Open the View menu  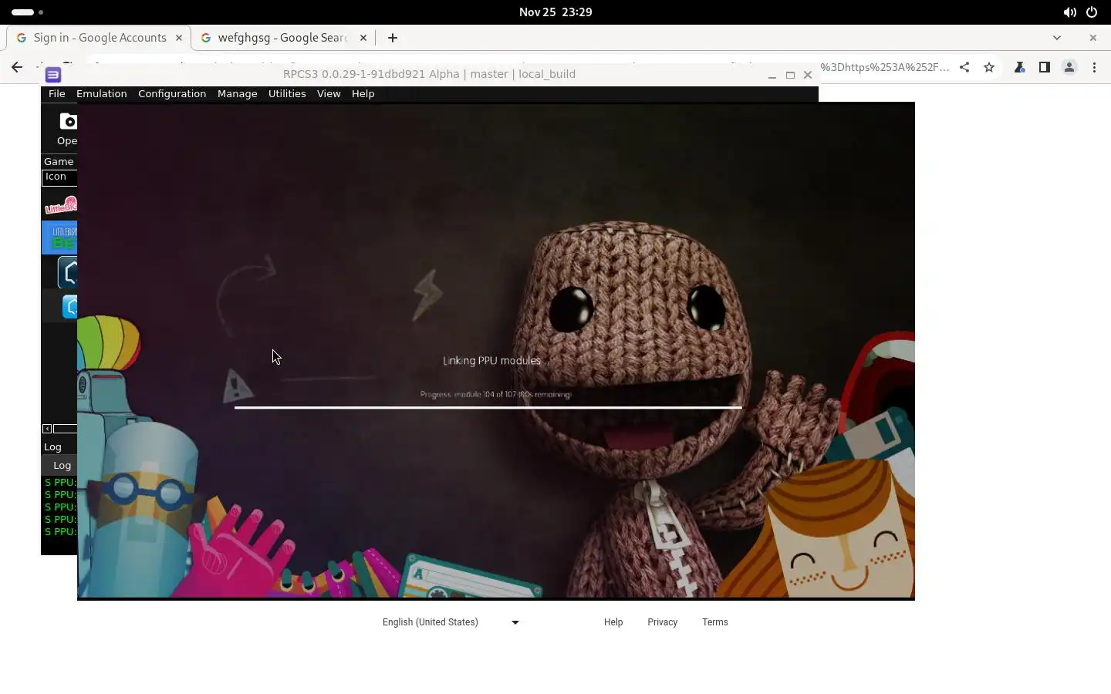[329, 94]
